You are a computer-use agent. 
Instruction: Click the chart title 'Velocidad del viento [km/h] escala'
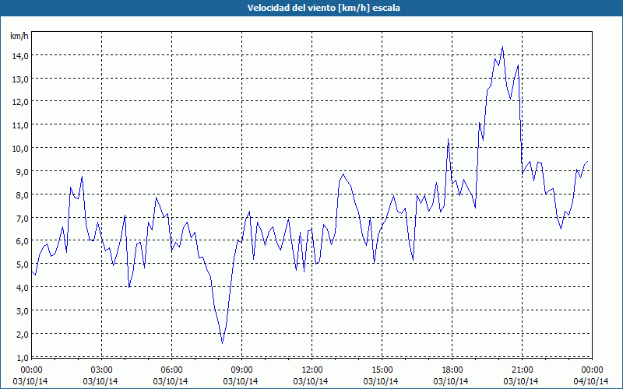323,8
